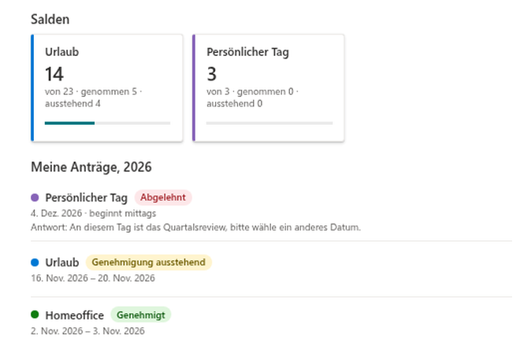Click green dot beside Homeoffice request
The height and width of the screenshot is (347, 520).
pyautogui.click(x=35, y=315)
